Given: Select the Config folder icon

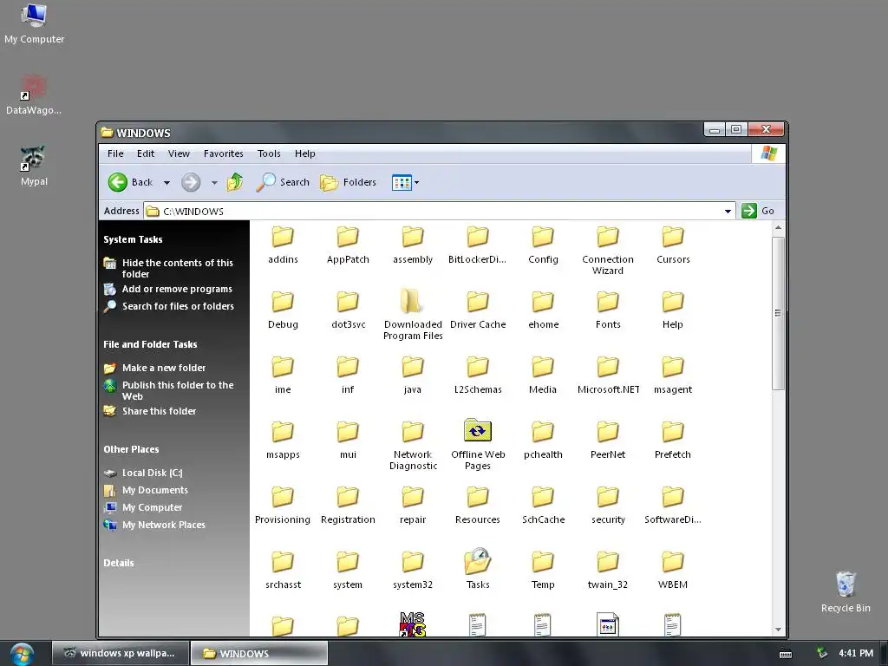Looking at the screenshot, I should click(x=543, y=237).
